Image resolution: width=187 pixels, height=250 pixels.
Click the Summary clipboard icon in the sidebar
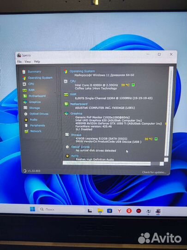click(x=24, y=72)
